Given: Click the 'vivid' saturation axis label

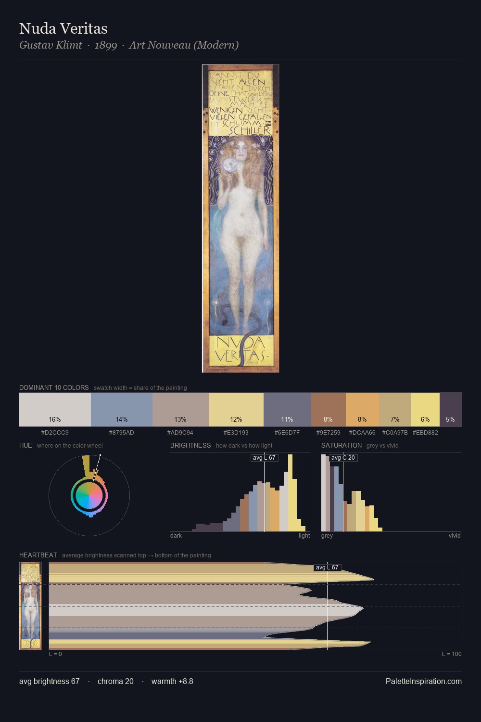Looking at the screenshot, I should pos(455,536).
